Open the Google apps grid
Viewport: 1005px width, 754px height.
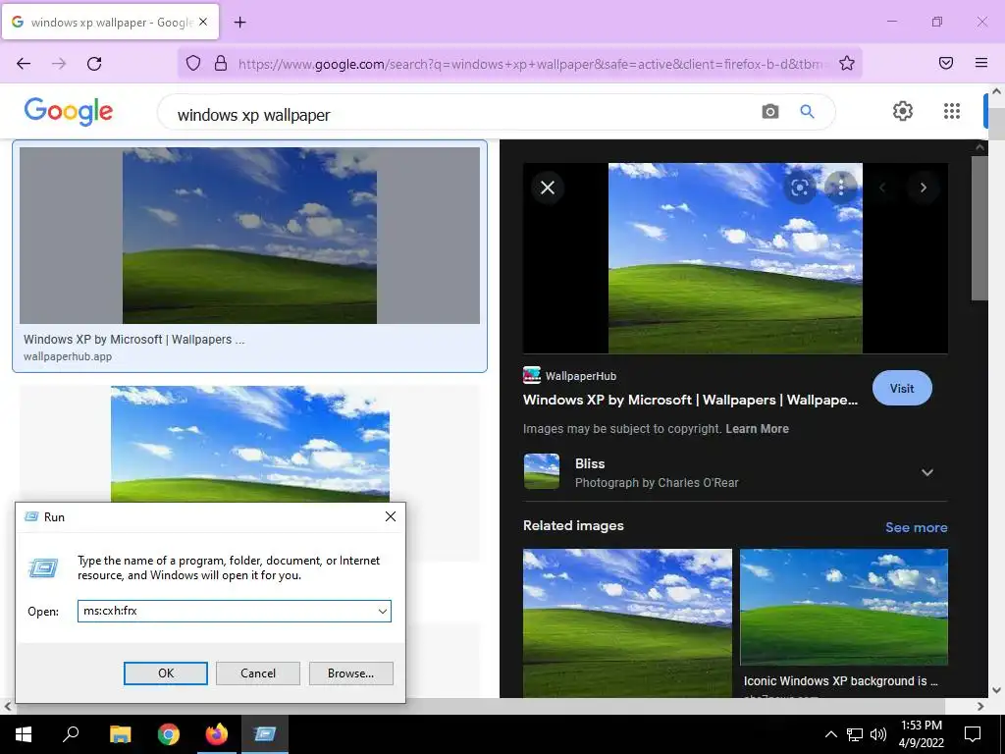952,111
